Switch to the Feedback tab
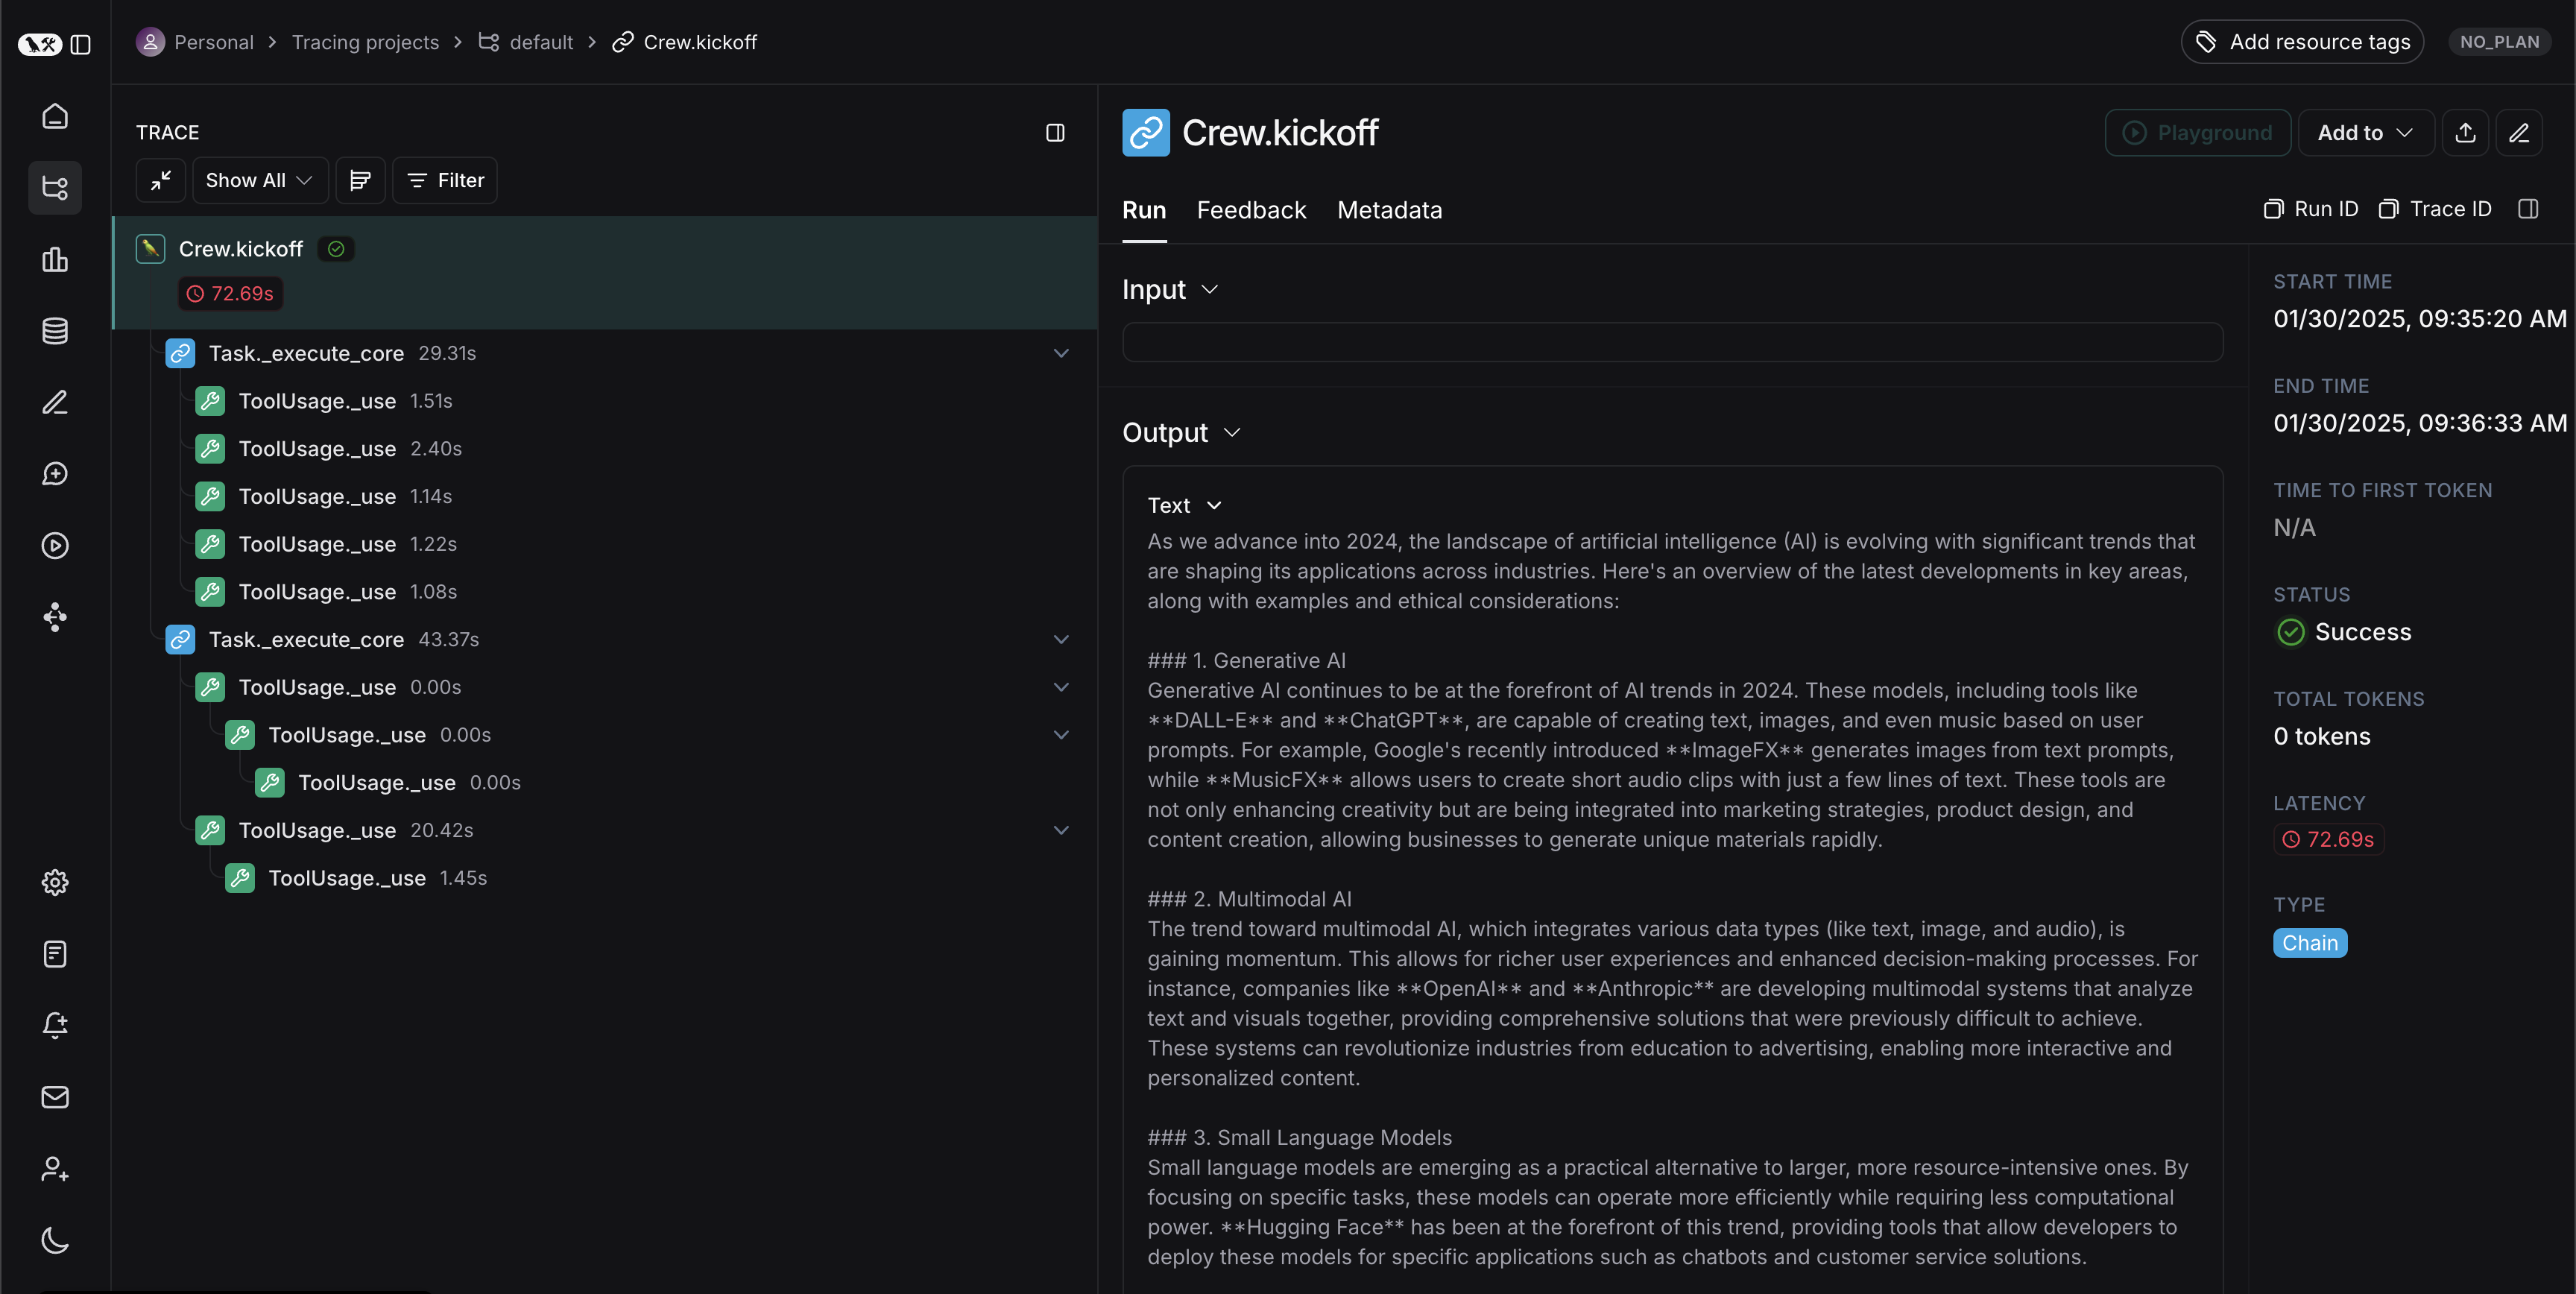The height and width of the screenshot is (1294, 2576). click(1251, 210)
